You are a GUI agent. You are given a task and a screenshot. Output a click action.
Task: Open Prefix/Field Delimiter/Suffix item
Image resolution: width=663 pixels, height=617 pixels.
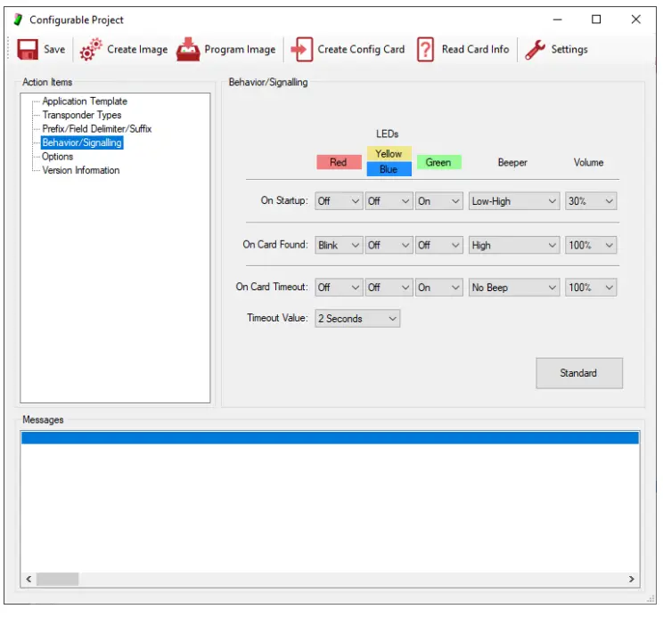(x=97, y=129)
